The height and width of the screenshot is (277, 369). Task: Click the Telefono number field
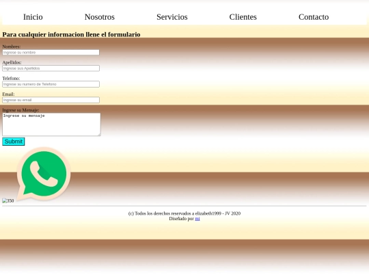[51, 84]
